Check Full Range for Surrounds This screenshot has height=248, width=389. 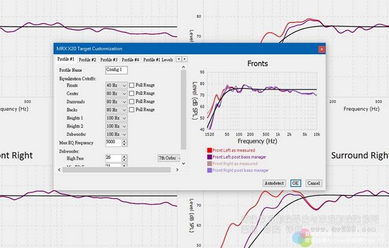point(132,102)
